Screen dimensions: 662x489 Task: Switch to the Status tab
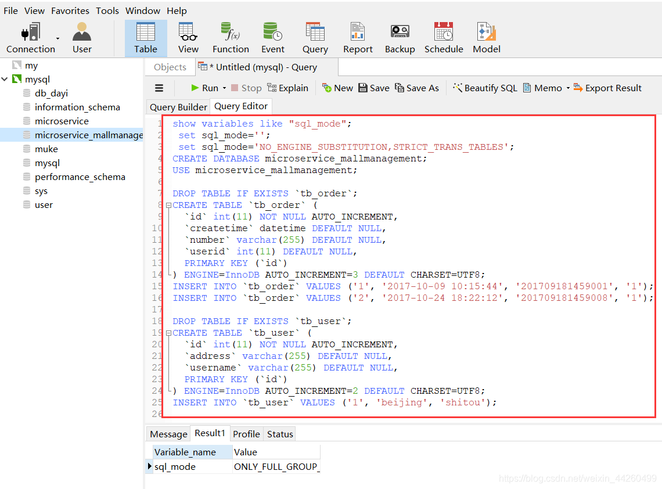click(x=279, y=434)
